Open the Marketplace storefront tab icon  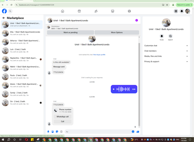(113, 11)
